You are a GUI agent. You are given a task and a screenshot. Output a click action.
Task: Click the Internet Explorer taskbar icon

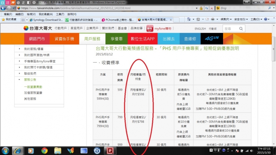coord(18,151)
